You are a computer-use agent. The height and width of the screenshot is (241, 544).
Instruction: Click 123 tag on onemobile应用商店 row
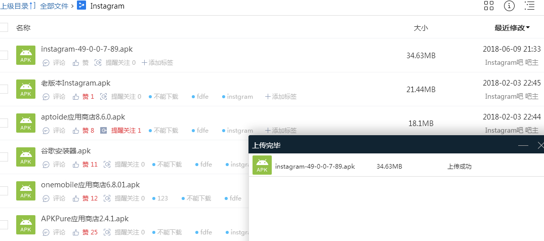pos(160,198)
